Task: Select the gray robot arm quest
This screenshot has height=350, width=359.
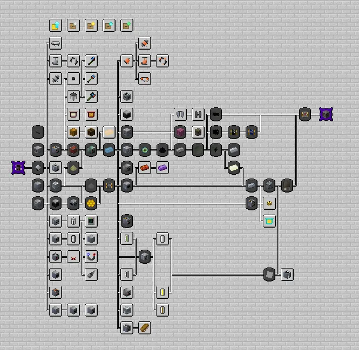Action: coord(73,61)
